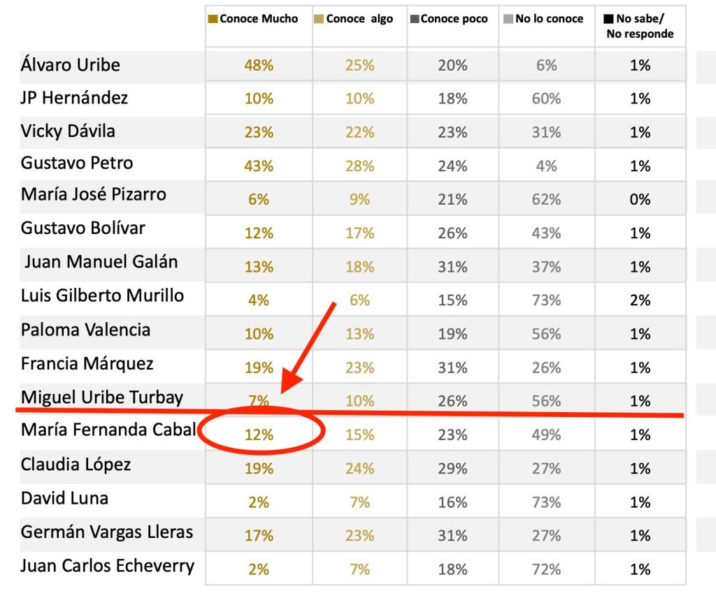
Task: Select the Juan Carlos Echeverry name
Action: click(x=108, y=565)
